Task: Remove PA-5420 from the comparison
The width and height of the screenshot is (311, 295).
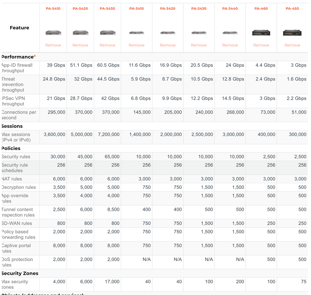Action: tap(80, 45)
